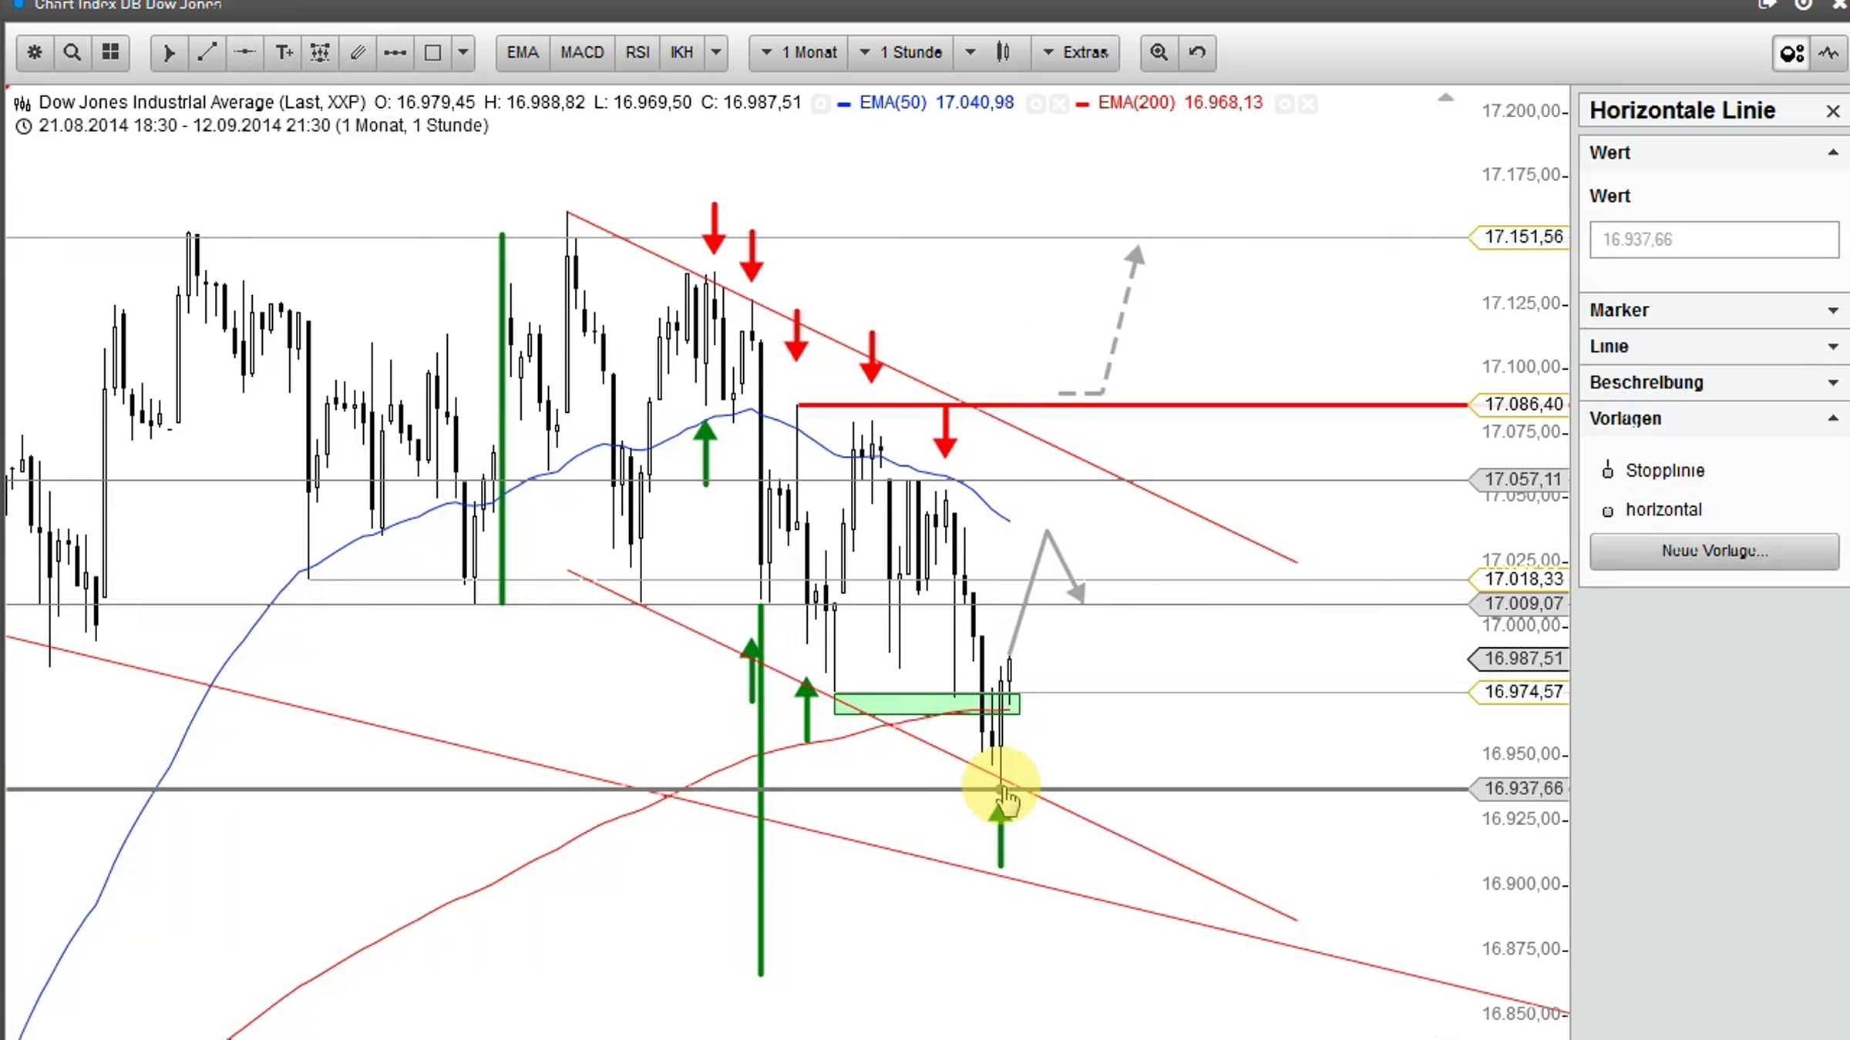Screen dimensions: 1850x1040
Task: Toggle the IKH indicator button
Action: [x=682, y=52]
